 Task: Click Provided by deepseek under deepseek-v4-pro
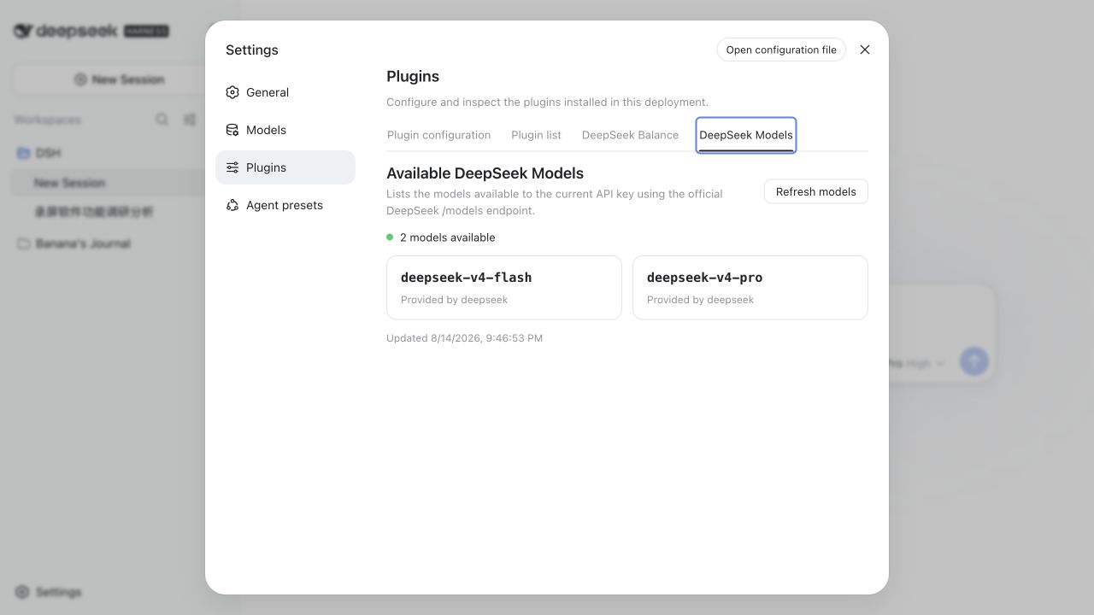pyautogui.click(x=700, y=300)
